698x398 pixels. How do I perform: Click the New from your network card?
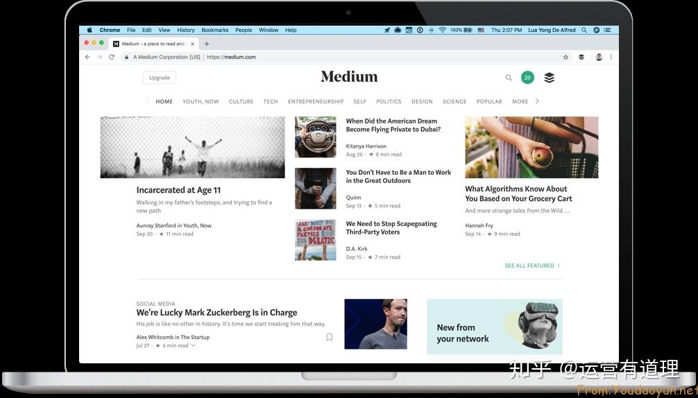point(495,327)
